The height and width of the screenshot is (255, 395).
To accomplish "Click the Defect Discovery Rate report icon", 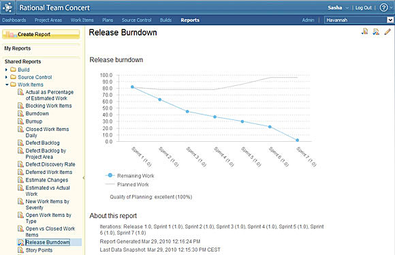I will point(20,164).
